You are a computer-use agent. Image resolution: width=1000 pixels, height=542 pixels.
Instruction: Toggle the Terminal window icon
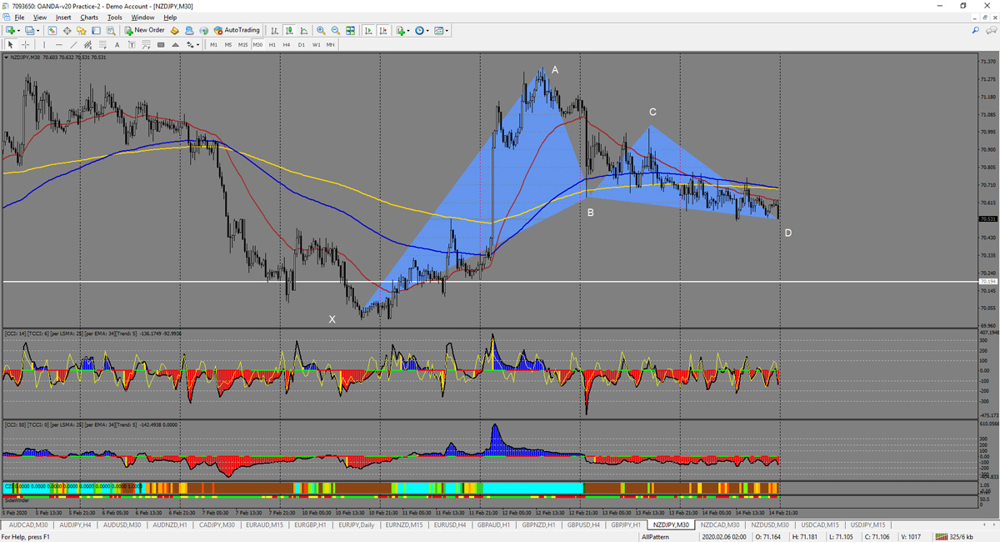96,30
